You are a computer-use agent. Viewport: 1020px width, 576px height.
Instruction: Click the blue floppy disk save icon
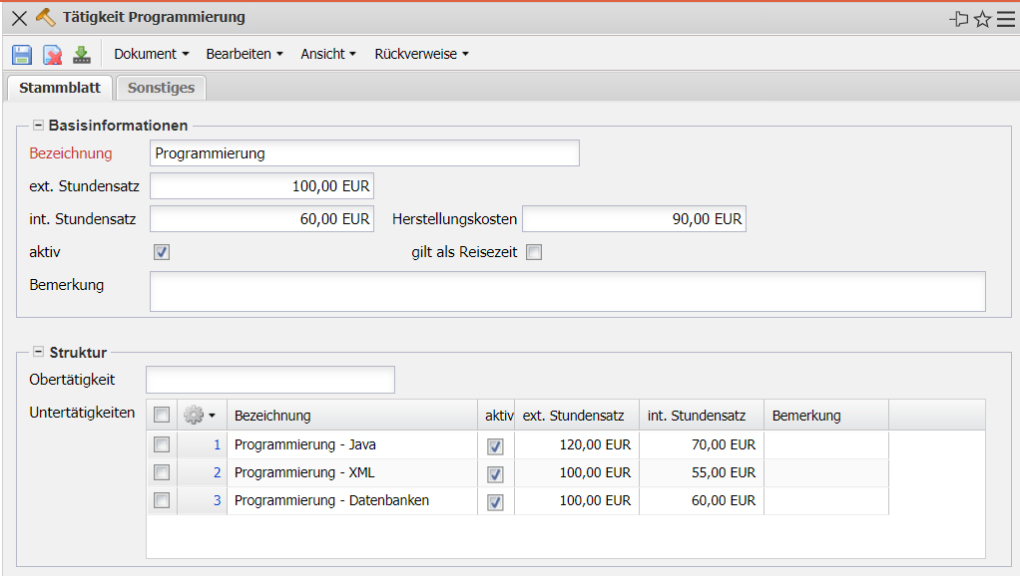click(22, 55)
